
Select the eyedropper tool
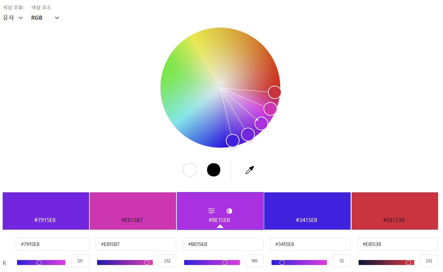[249, 170]
